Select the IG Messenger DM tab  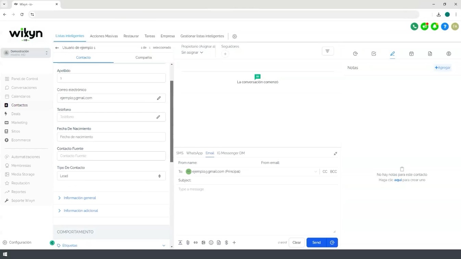(x=231, y=153)
